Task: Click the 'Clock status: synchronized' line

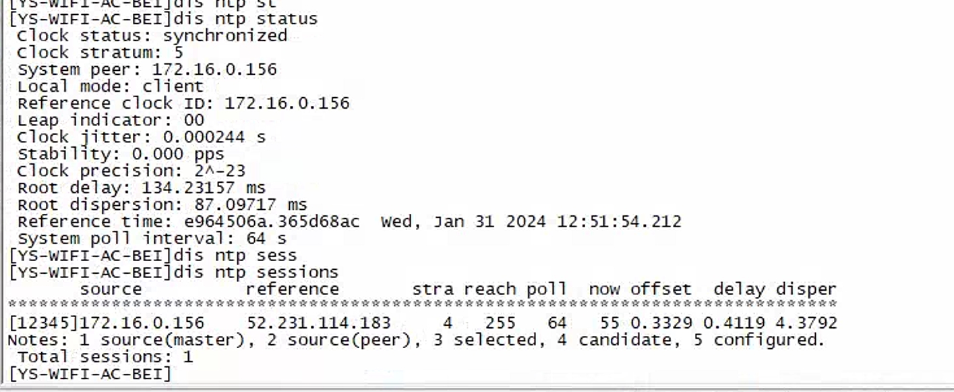Action: click(152, 36)
